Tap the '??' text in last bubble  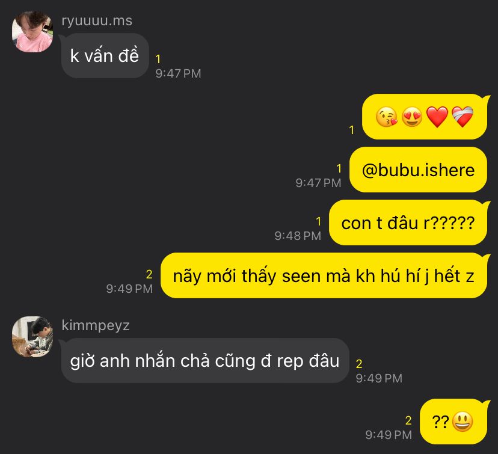440,422
